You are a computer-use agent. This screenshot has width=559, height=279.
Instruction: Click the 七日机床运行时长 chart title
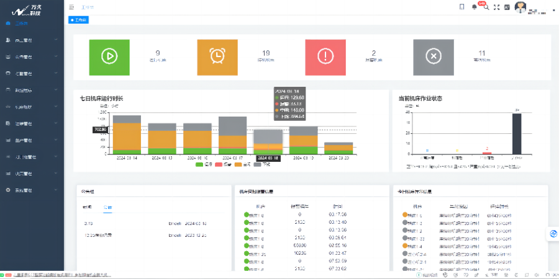(102, 99)
